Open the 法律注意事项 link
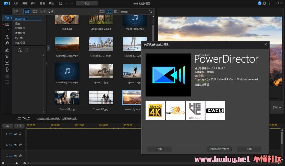 [201, 85]
